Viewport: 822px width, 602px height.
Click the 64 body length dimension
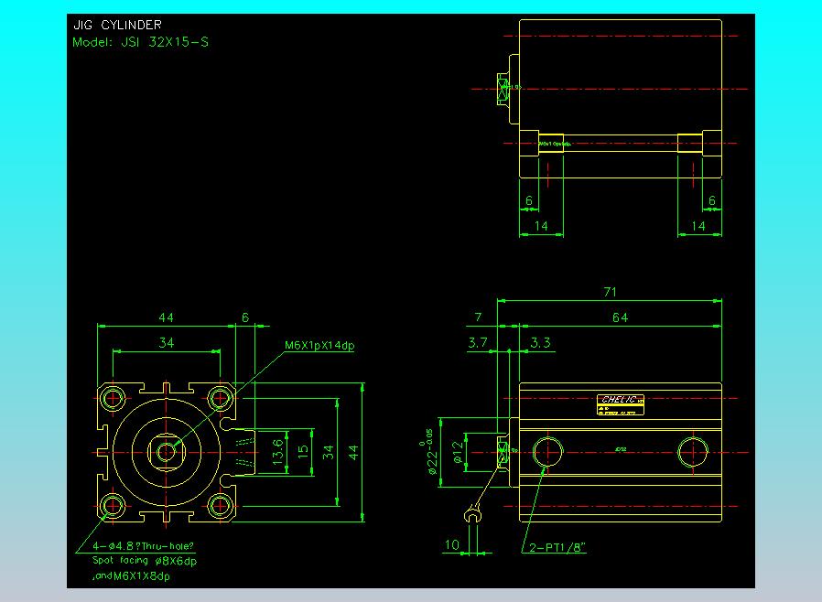620,317
